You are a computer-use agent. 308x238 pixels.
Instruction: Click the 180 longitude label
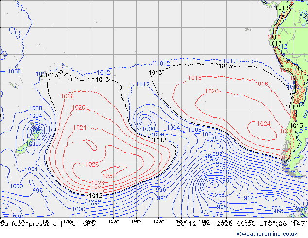tap(46, 221)
